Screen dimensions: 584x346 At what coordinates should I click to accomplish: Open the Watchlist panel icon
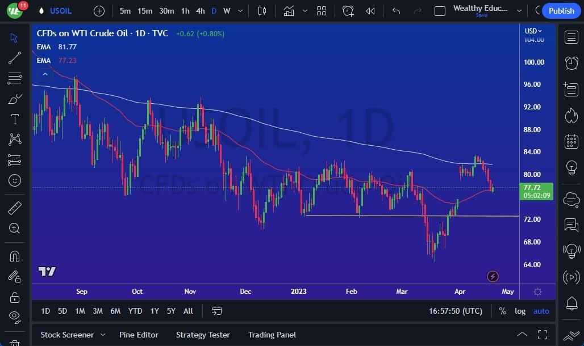[571, 37]
